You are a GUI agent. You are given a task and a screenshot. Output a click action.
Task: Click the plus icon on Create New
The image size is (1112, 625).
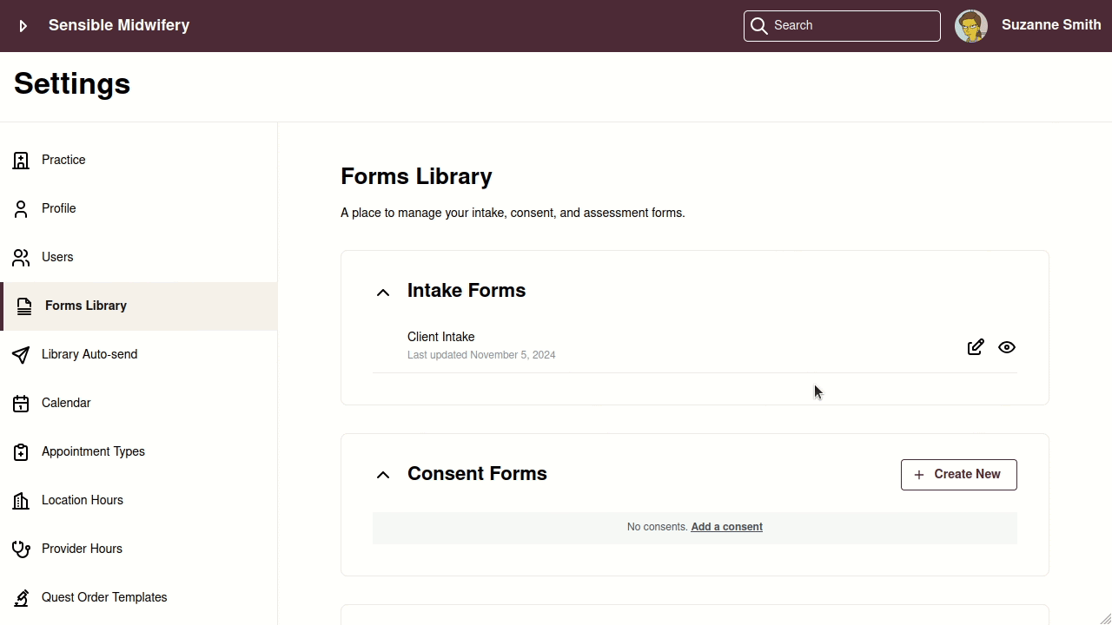[919, 475]
